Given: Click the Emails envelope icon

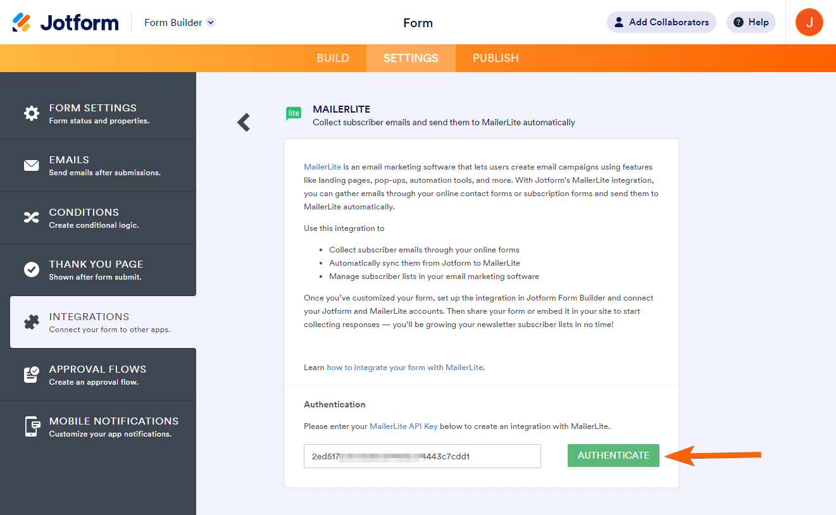Looking at the screenshot, I should point(32,166).
